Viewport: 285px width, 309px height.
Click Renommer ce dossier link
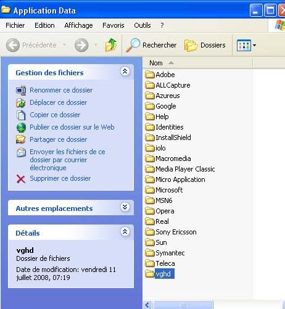point(61,90)
